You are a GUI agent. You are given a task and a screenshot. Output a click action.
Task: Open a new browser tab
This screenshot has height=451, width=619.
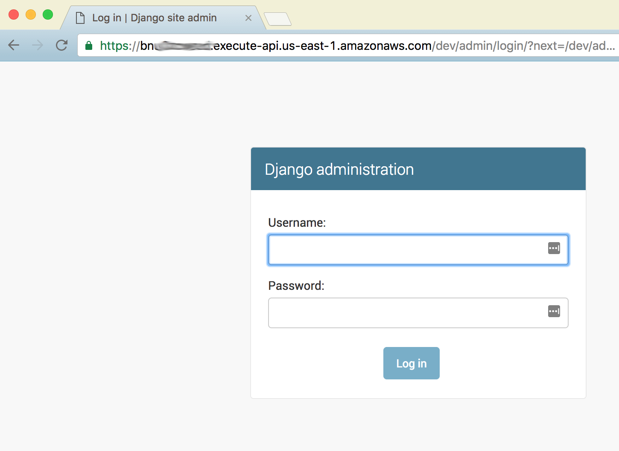[278, 19]
